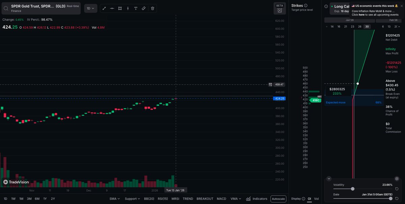
Task: Select the ruler measure tool
Action: pyautogui.click(x=144, y=8)
